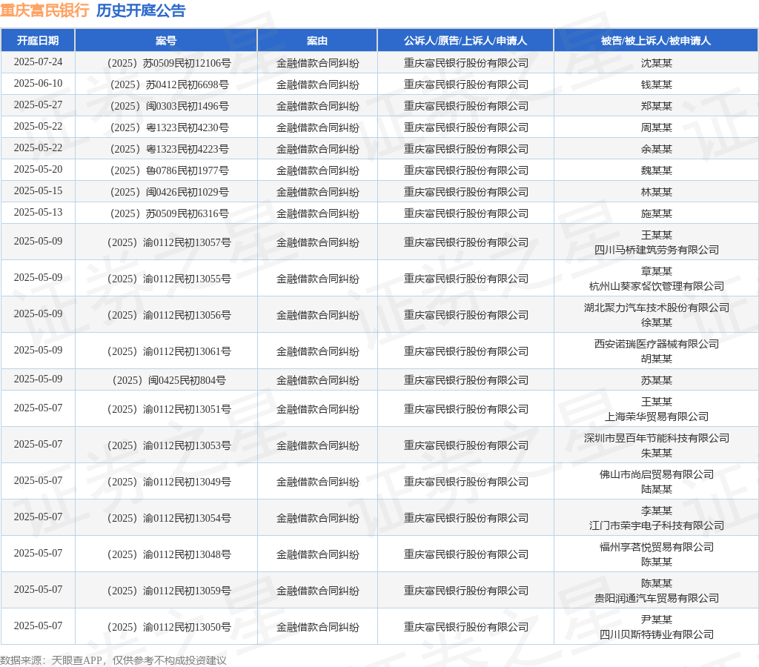Click case number (2025)闽0303民初1496号

coord(168,106)
